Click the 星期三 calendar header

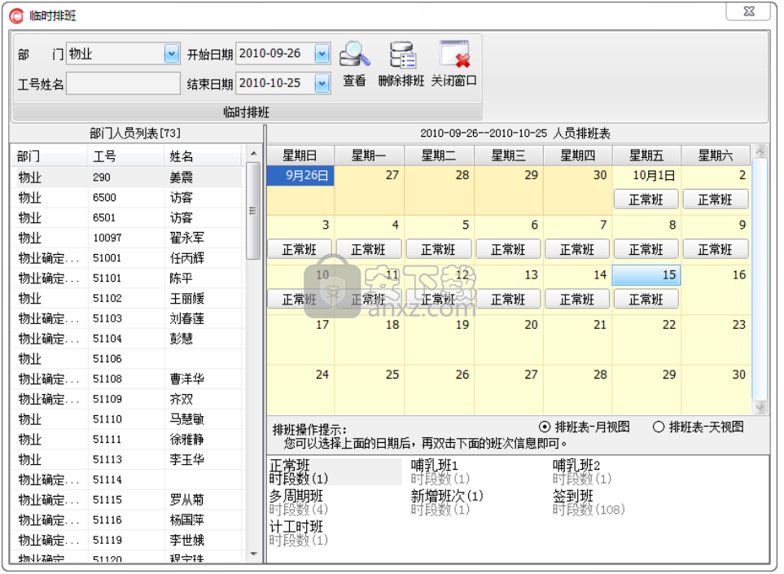(508, 156)
